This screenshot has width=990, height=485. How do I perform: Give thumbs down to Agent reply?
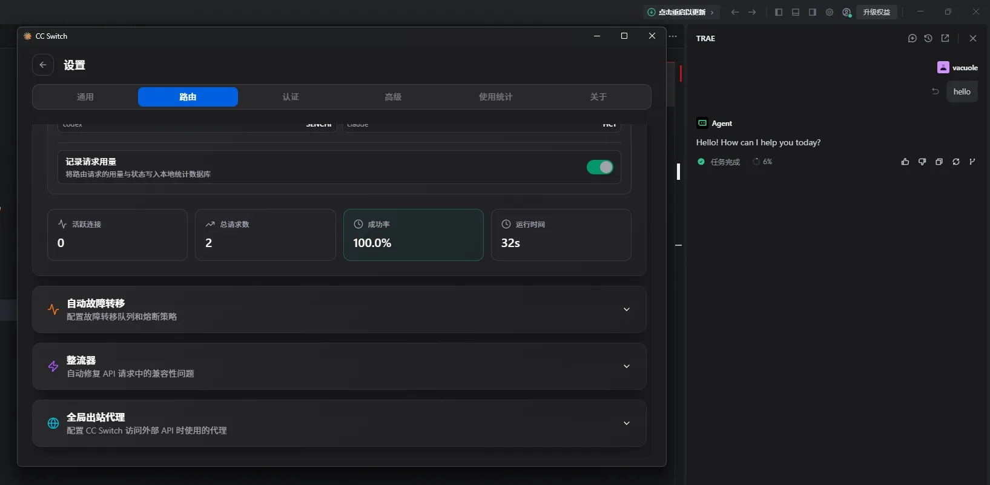922,162
